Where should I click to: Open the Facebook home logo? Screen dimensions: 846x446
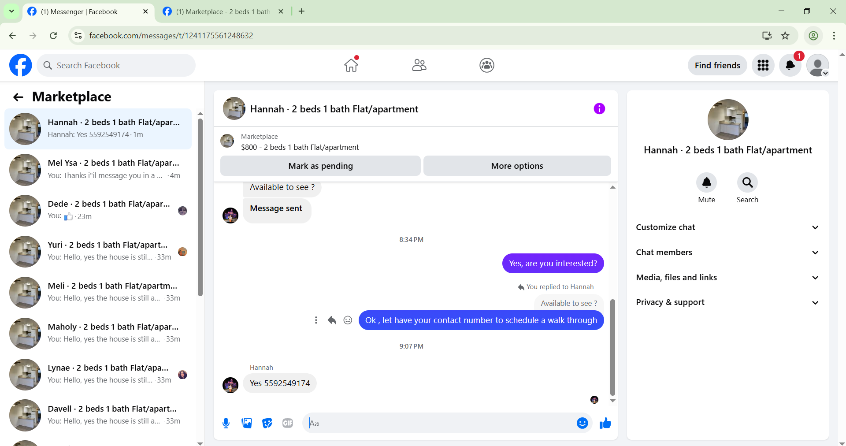pyautogui.click(x=20, y=65)
